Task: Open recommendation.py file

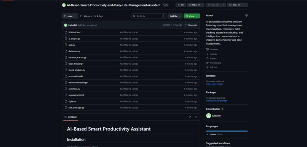Action: pyautogui.click(x=78, y=82)
